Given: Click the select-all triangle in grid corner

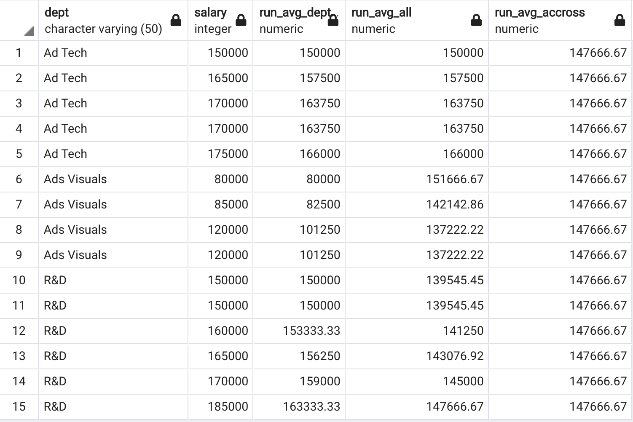Looking at the screenshot, I should (x=28, y=31).
